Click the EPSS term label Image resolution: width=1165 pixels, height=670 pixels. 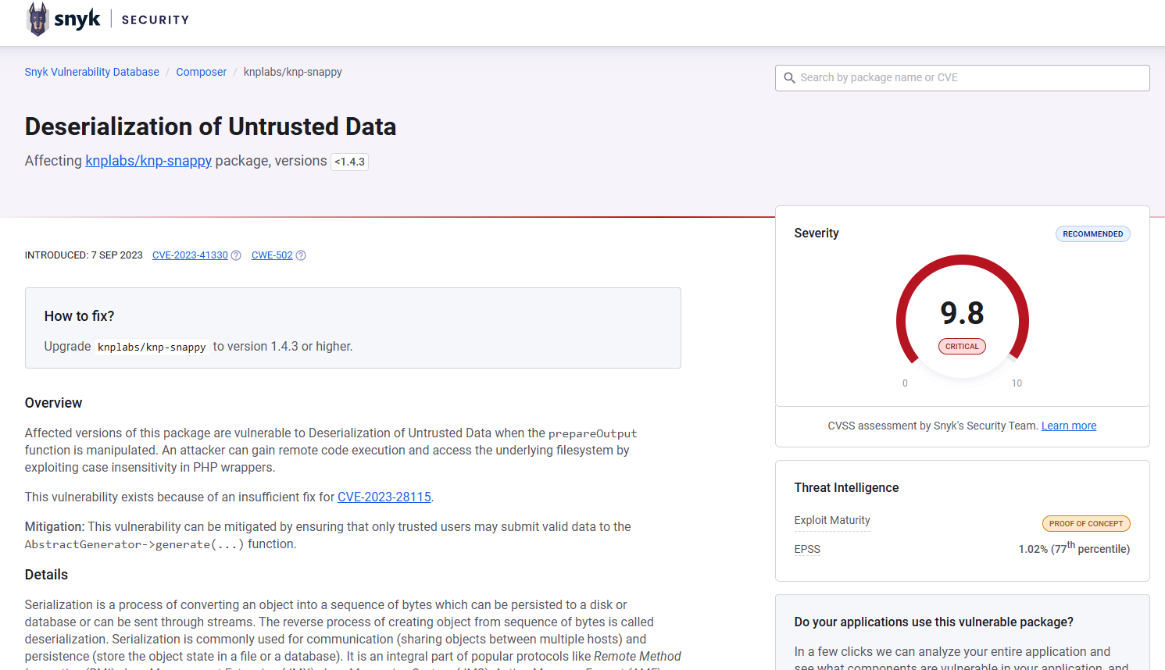tap(807, 550)
